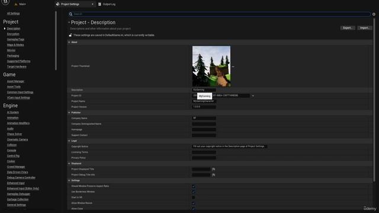Open Asset Tools settings
The height and width of the screenshot is (213, 379).
coord(14,87)
